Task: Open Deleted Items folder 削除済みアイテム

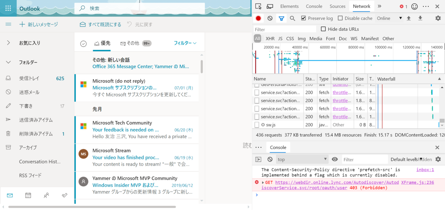Action: [x=35, y=134]
